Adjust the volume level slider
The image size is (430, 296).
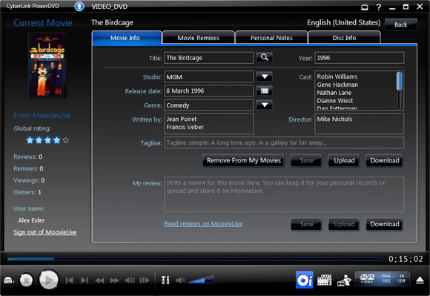coord(201,280)
